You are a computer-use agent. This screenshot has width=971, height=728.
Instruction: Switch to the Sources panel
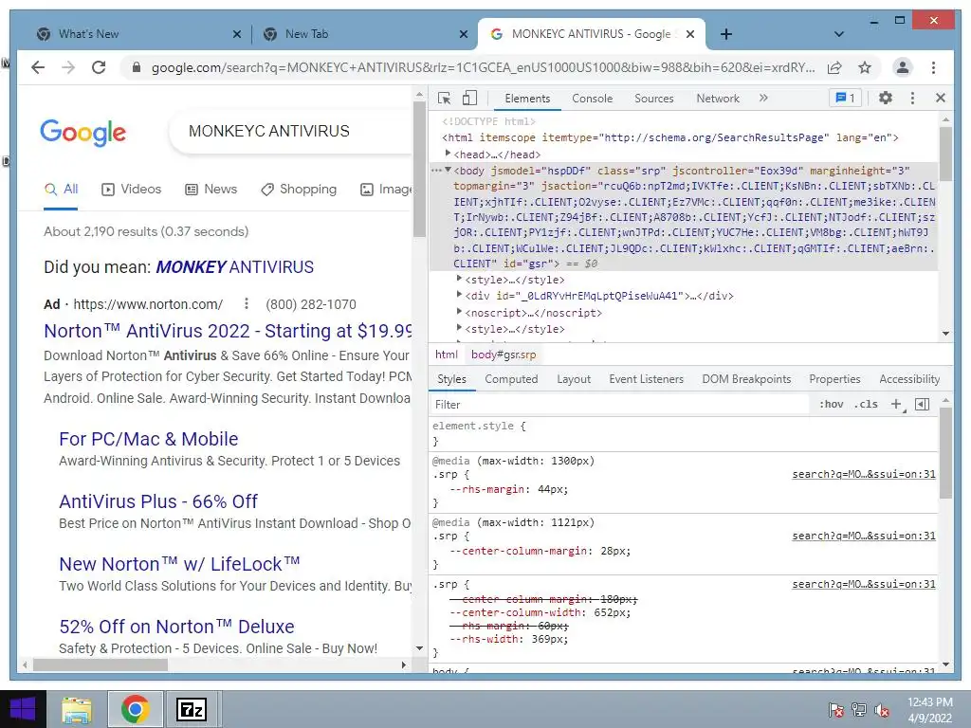[x=654, y=98]
